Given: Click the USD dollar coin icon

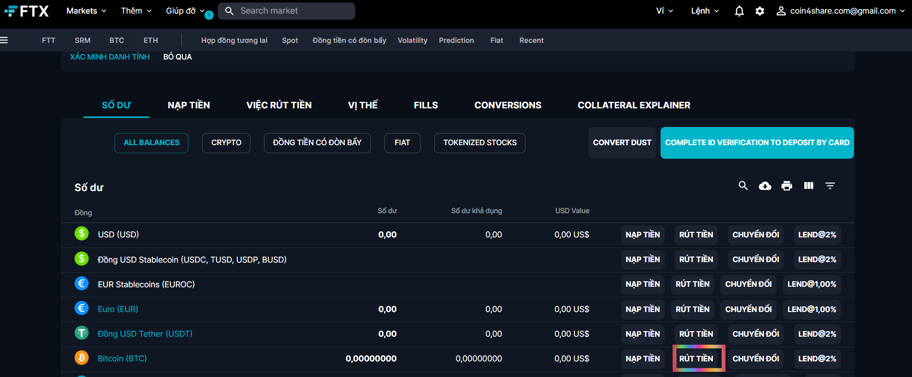Looking at the screenshot, I should (x=82, y=234).
